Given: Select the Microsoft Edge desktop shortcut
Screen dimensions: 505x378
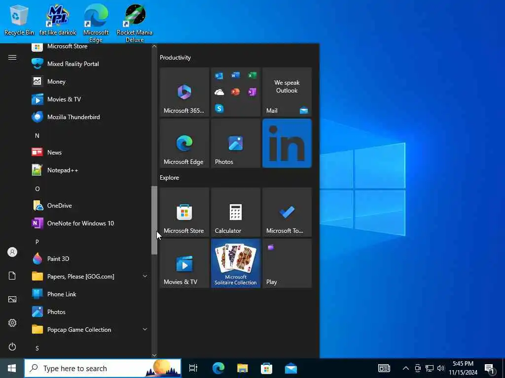Looking at the screenshot, I should coord(96,23).
